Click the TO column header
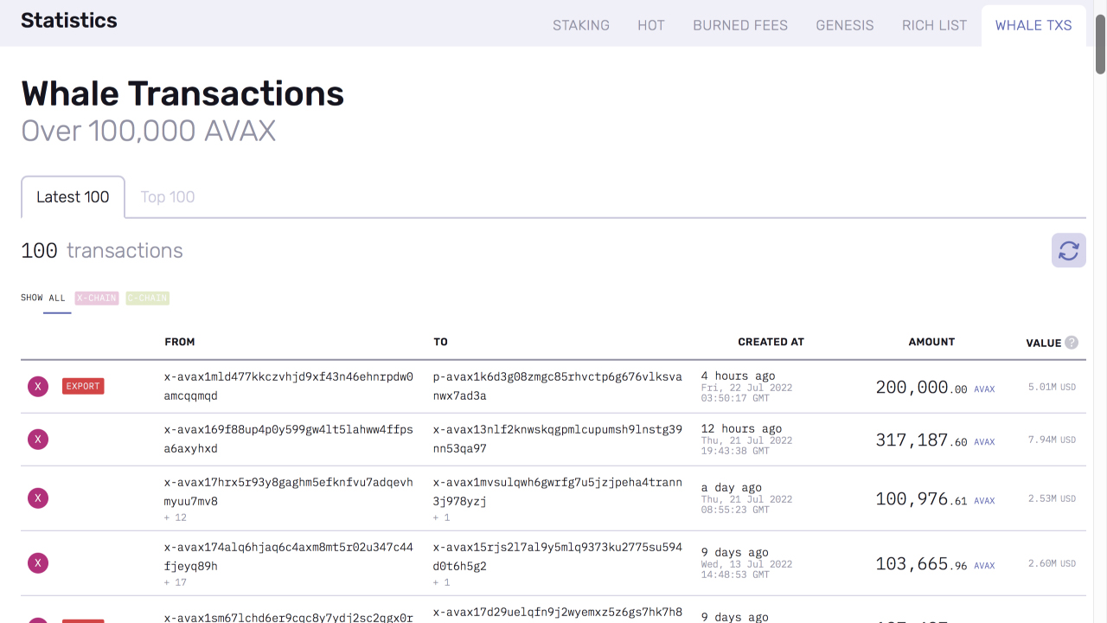The image size is (1107, 623). (x=441, y=342)
